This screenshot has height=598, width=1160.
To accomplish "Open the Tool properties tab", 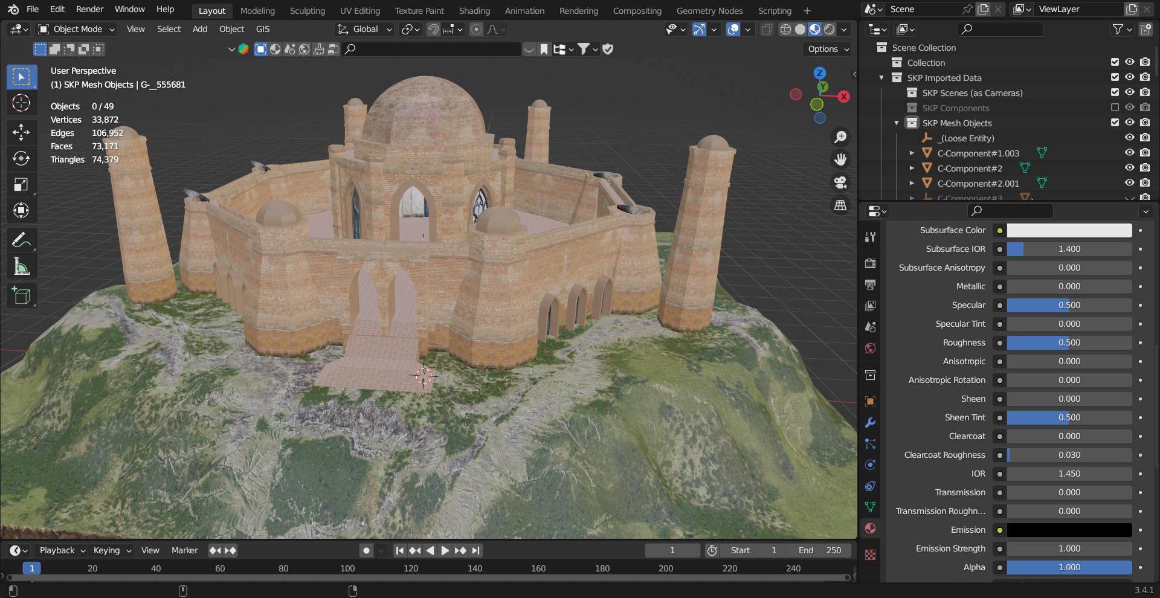I will pyautogui.click(x=870, y=237).
